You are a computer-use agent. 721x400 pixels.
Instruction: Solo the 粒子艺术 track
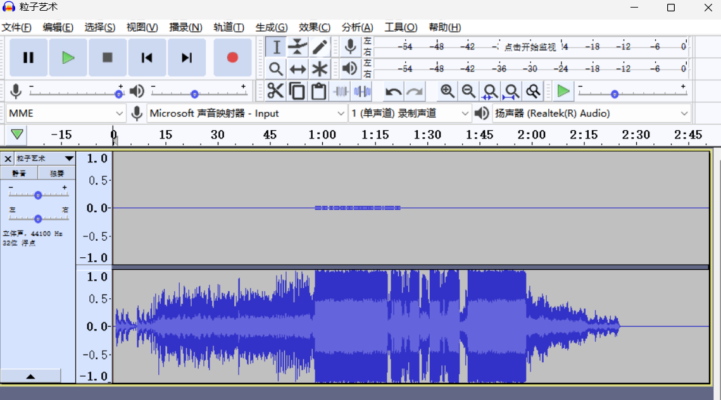coord(57,173)
